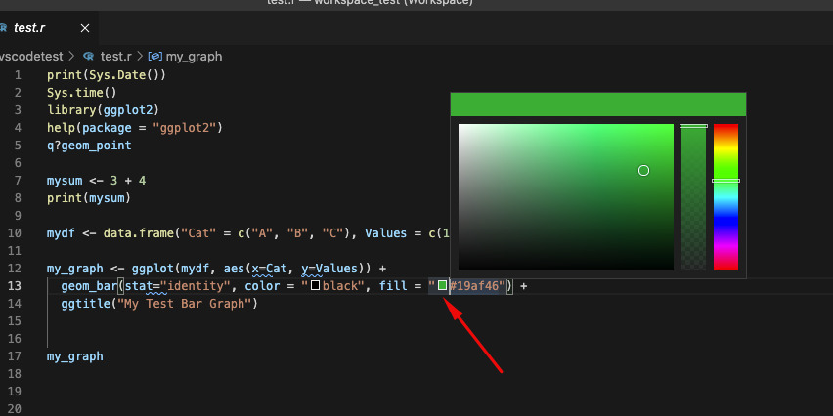Expand the my_graph breadcrumb symbol
Viewport: 833px width, 416px height.
coord(195,57)
